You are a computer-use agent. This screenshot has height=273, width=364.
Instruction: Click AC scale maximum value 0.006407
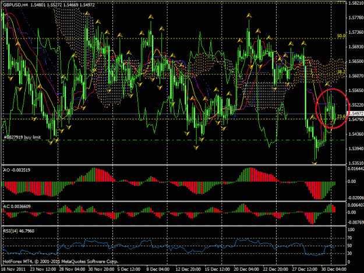pos(356,205)
